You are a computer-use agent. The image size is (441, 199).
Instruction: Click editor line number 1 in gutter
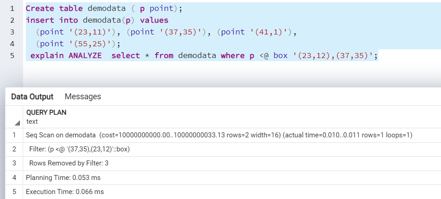coord(12,9)
